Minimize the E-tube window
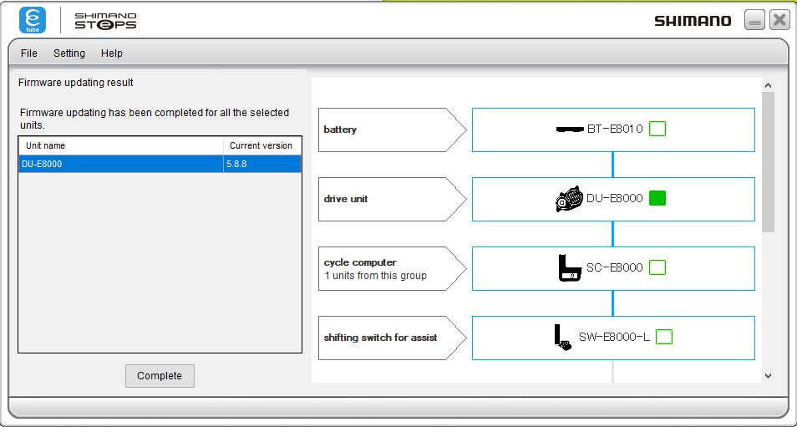The width and height of the screenshot is (797, 427). click(x=755, y=20)
